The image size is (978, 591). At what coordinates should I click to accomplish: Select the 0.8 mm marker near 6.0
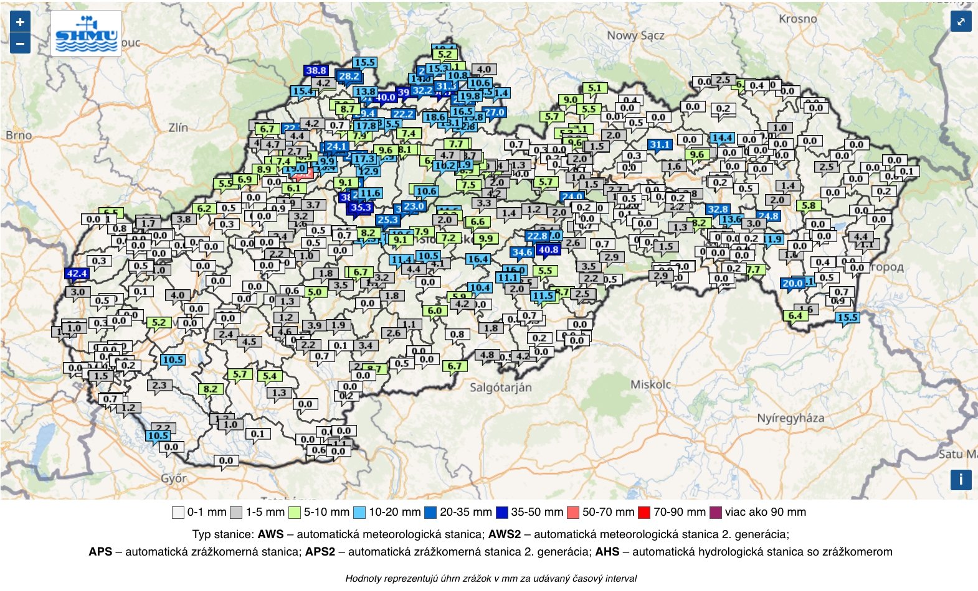458,334
